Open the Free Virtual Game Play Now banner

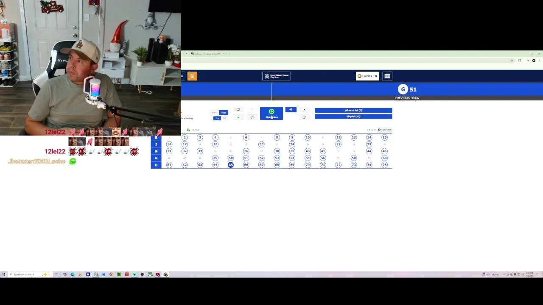pos(276,76)
